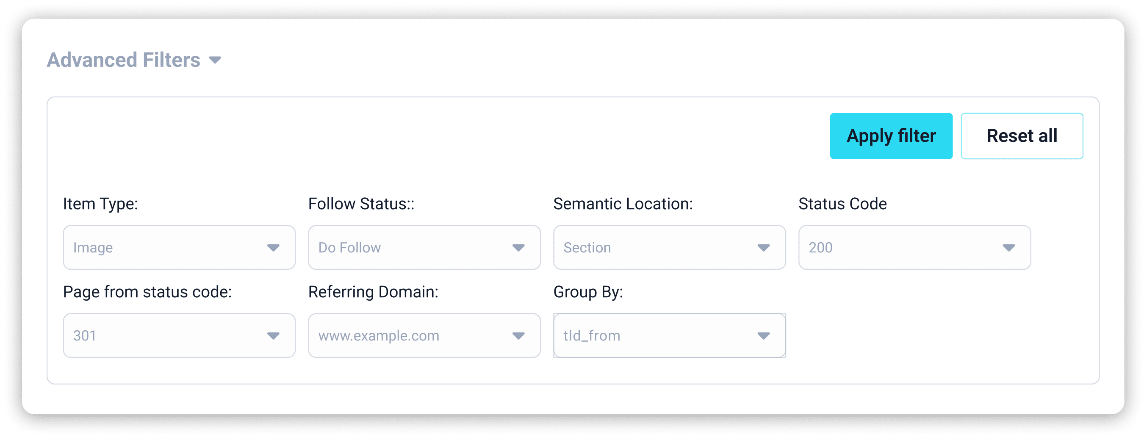Click the Advanced Filters heading text

pos(123,60)
